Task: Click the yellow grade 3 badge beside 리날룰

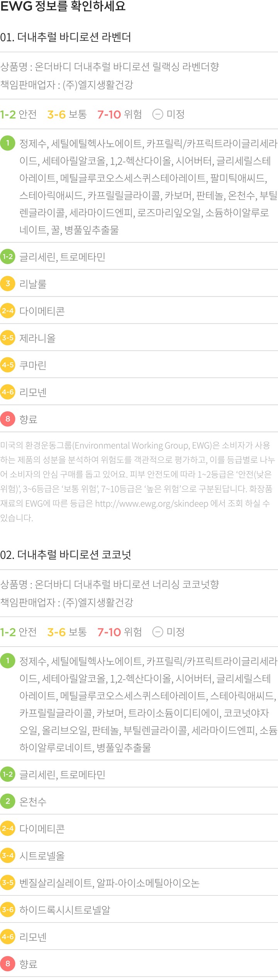Action: pyautogui.click(x=7, y=284)
